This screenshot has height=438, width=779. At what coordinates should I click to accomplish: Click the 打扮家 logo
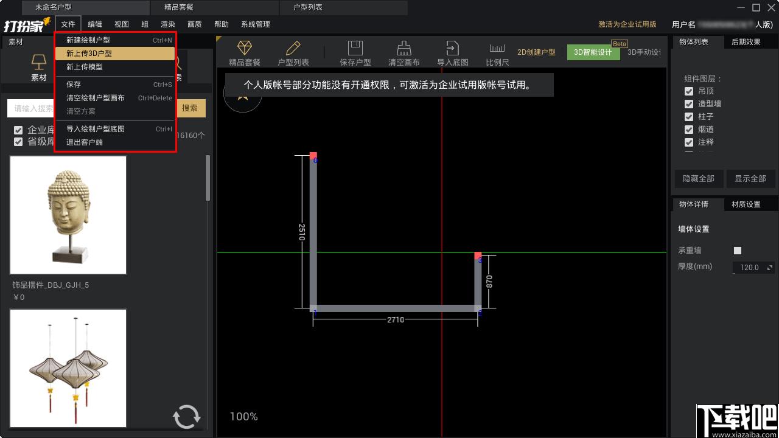click(x=27, y=26)
